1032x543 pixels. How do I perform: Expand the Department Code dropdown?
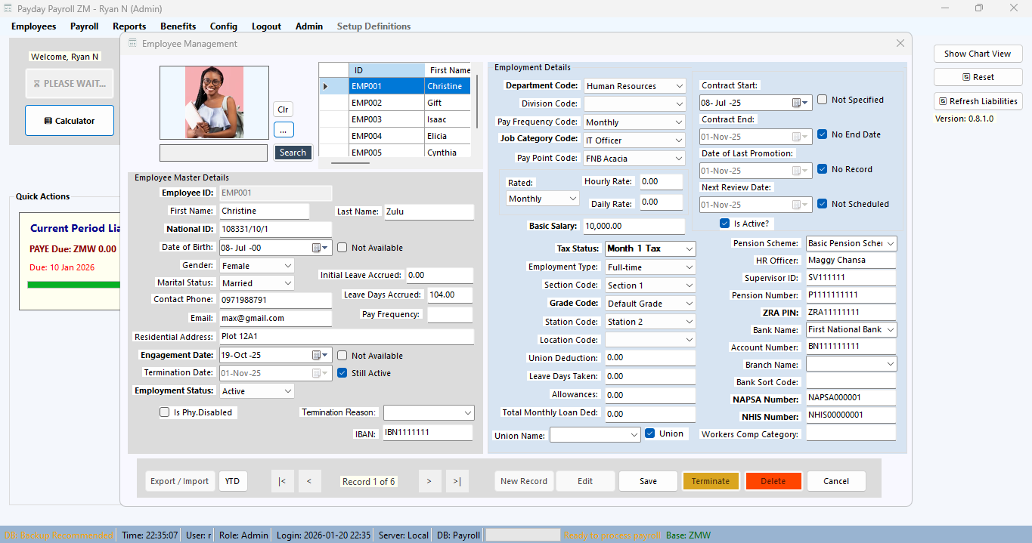(x=679, y=86)
